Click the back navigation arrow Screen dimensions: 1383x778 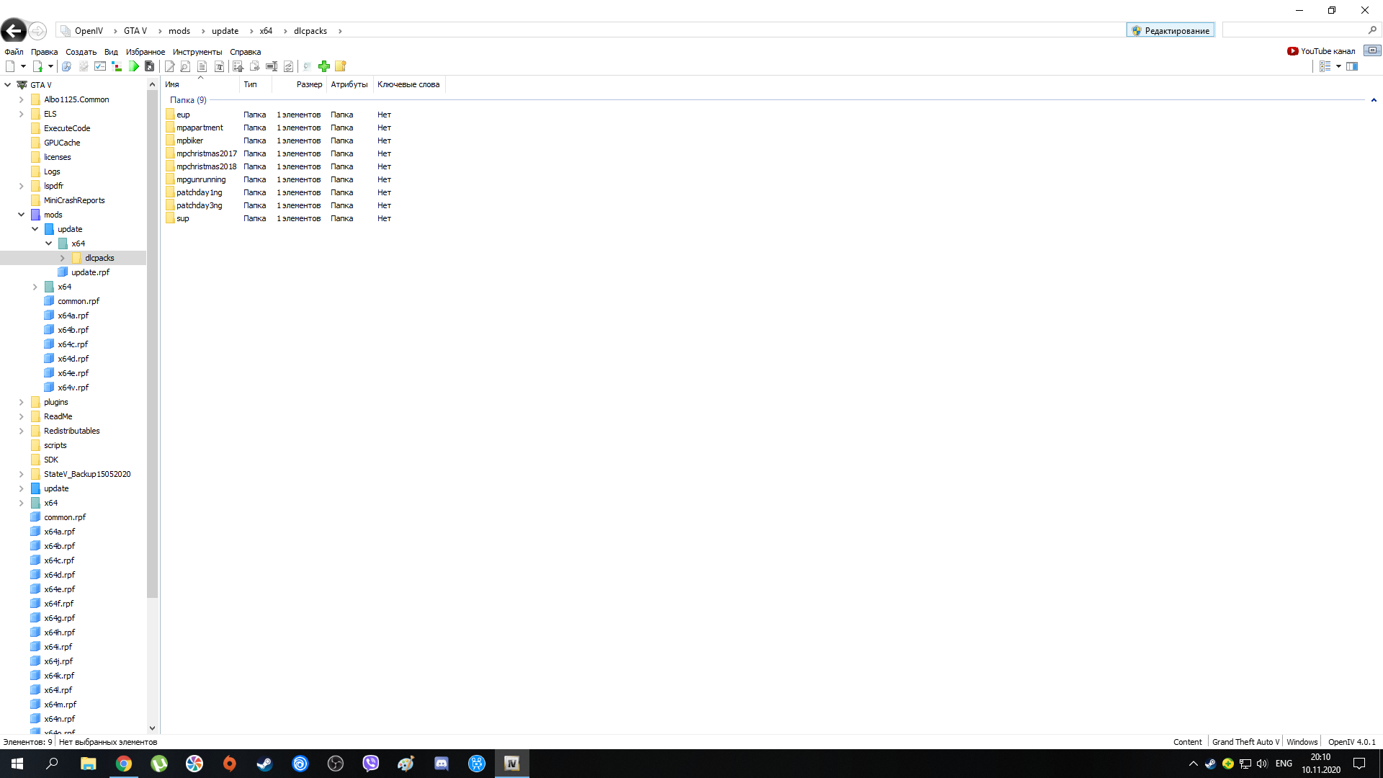[14, 30]
